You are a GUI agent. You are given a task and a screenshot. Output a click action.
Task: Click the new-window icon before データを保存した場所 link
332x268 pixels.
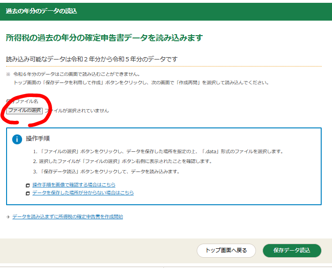pos(28,193)
